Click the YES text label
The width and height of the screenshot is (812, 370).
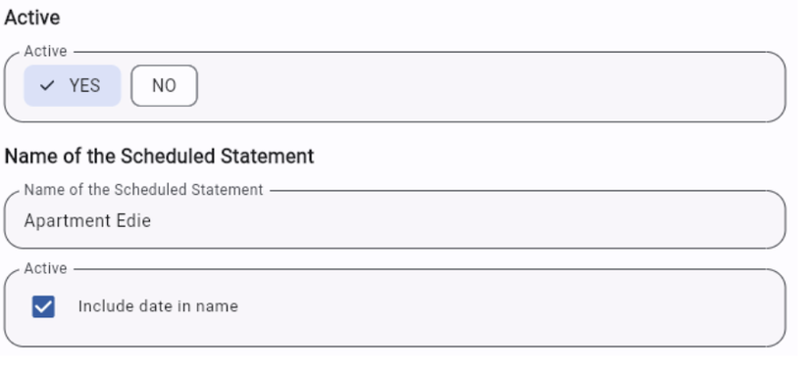pos(84,86)
